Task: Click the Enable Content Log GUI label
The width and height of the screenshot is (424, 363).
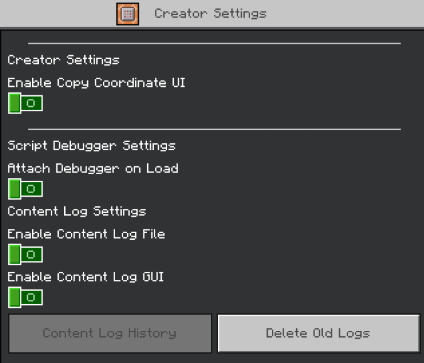Action: coord(85,277)
